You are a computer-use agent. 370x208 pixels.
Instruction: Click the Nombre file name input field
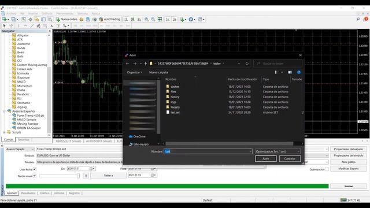coord(208,151)
